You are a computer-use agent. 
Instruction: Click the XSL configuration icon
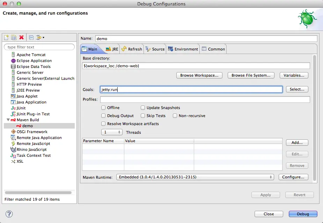click(x=13, y=161)
